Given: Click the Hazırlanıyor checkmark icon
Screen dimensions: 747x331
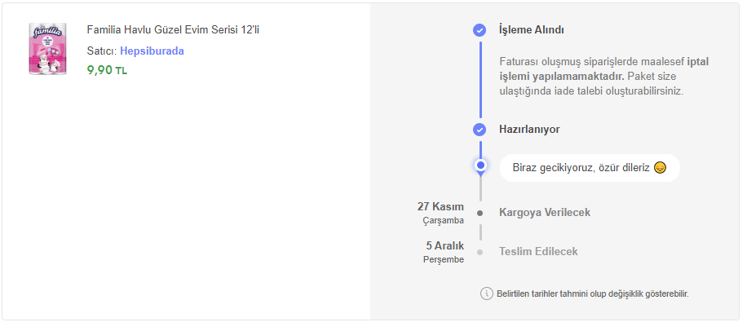Looking at the screenshot, I should point(480,129).
